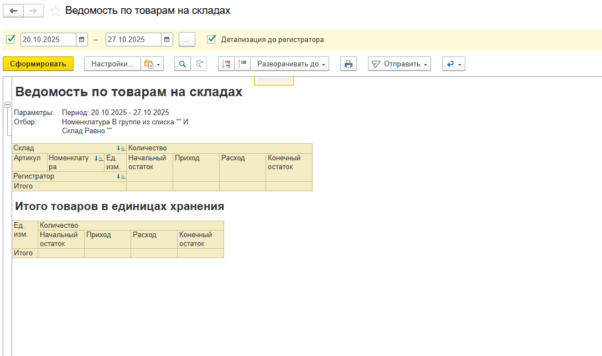
Task: Open the Настройки... button
Action: (112, 64)
